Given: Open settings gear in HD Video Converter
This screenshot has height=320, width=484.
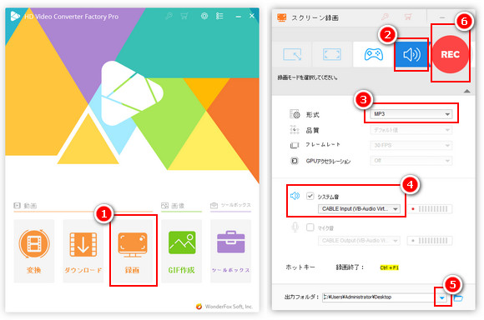Looking at the screenshot, I should 204,16.
